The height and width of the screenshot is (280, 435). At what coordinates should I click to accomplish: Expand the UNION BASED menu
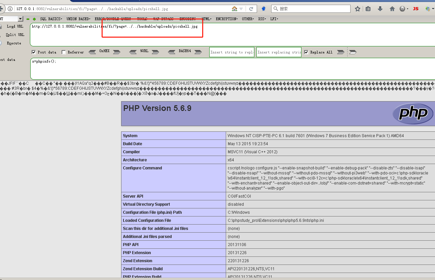(x=79, y=19)
